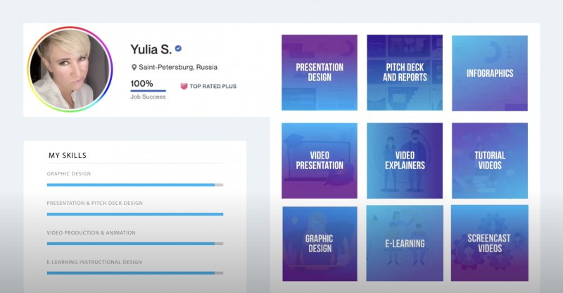
Task: Open the Tutorial Videos tile
Action: coord(490,161)
